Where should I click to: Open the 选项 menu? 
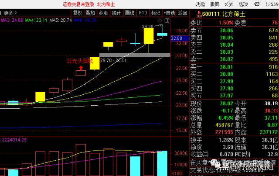243,4
